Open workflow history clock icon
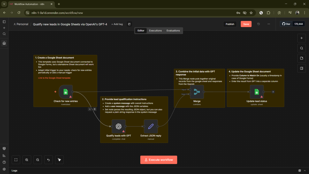309x174 pixels. click(x=259, y=24)
